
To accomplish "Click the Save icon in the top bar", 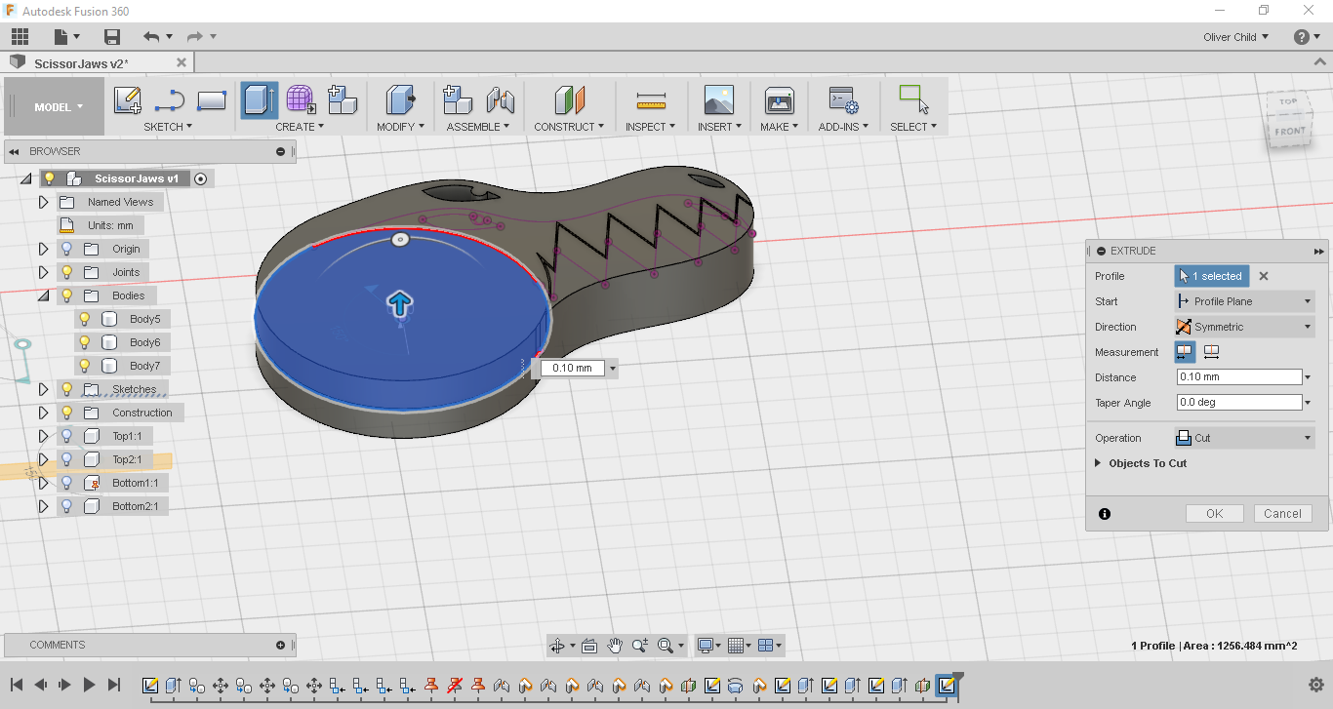I will click(x=112, y=37).
